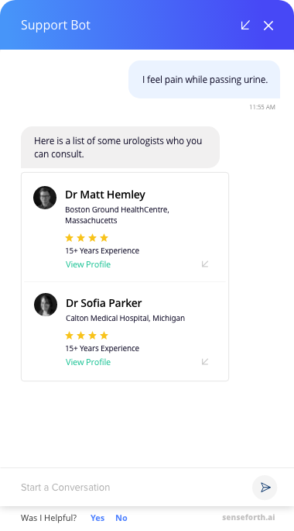
Task: Click the Support Bot header title
Action: coord(56,25)
